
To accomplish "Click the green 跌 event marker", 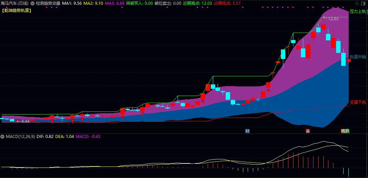I will (347, 131).
